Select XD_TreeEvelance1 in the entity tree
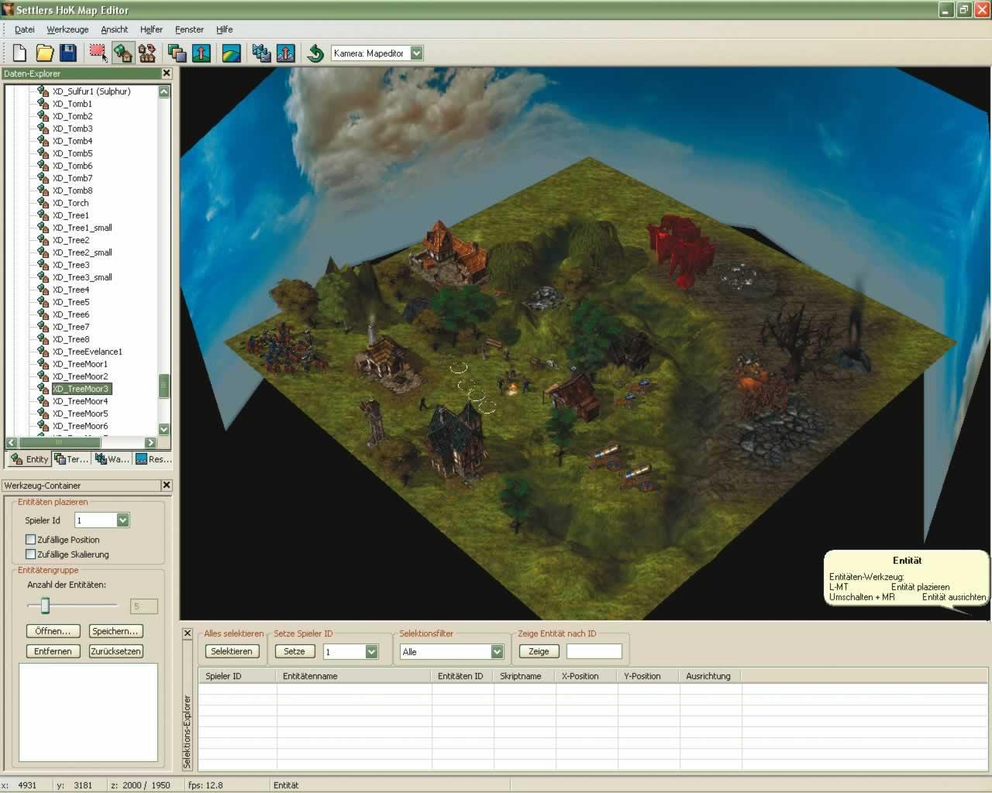 [x=88, y=352]
